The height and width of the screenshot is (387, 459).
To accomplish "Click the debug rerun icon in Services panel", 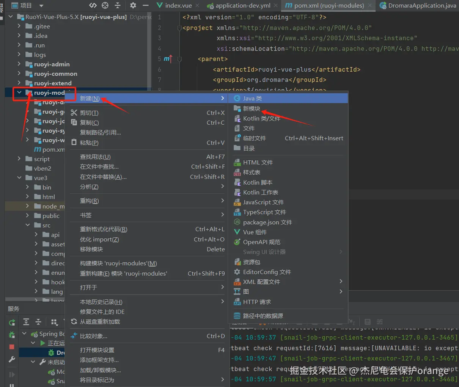I will point(12,335).
